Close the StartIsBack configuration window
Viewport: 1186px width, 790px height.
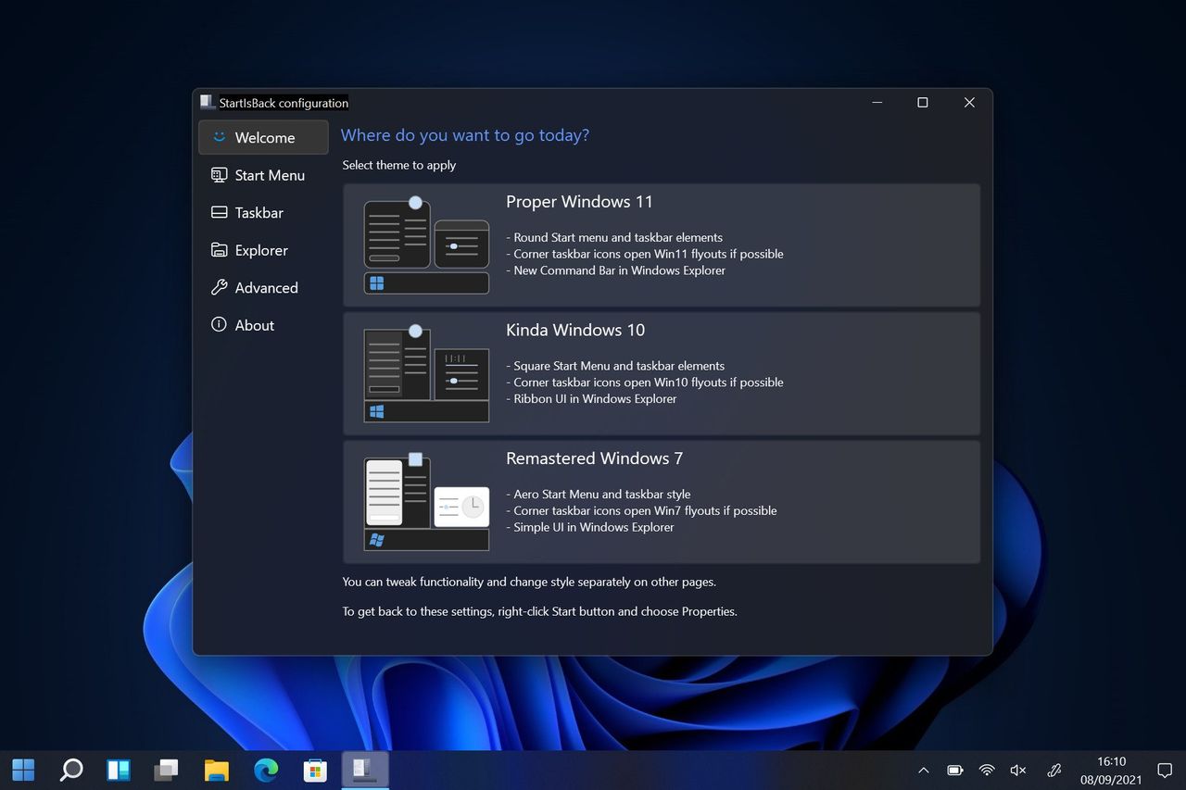[x=969, y=103]
